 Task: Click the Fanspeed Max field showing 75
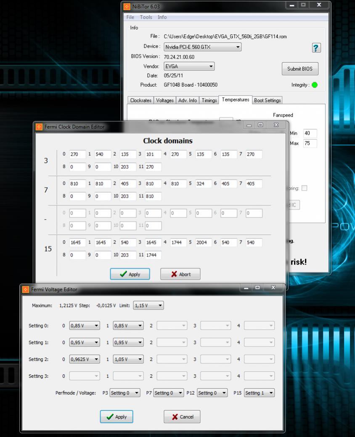click(x=310, y=143)
